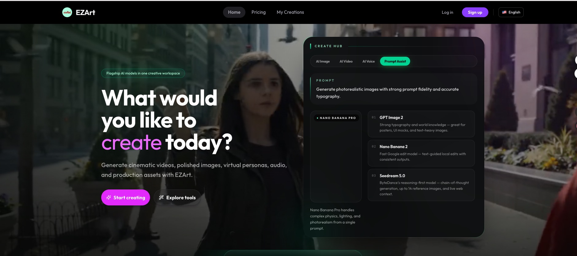
Task: Switch to the AI Image tab
Action: [323, 61]
